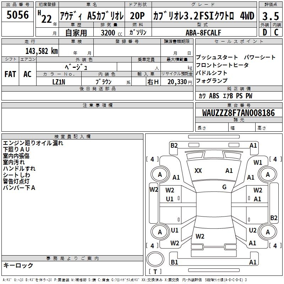
Task: Select the spare tire circle above [T]
Action: 155,259
